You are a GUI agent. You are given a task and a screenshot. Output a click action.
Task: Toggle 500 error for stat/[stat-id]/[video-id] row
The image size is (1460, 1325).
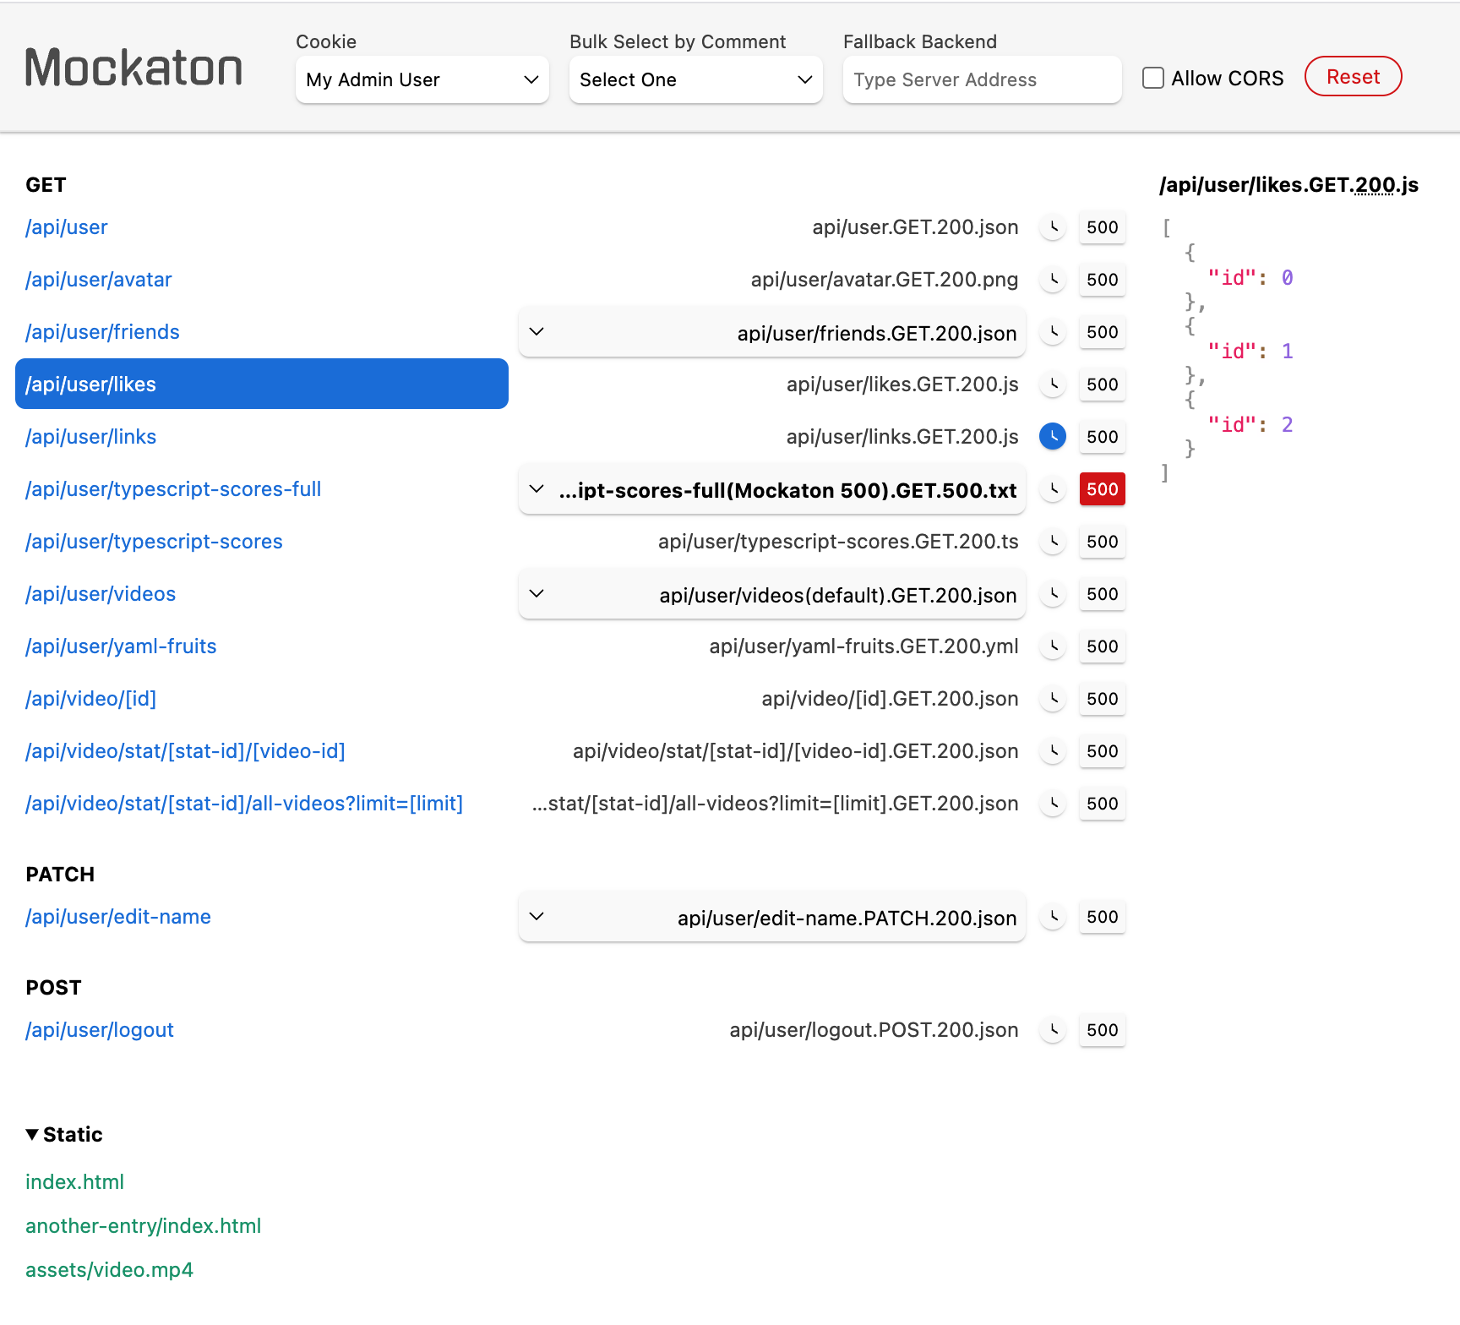pyautogui.click(x=1103, y=751)
